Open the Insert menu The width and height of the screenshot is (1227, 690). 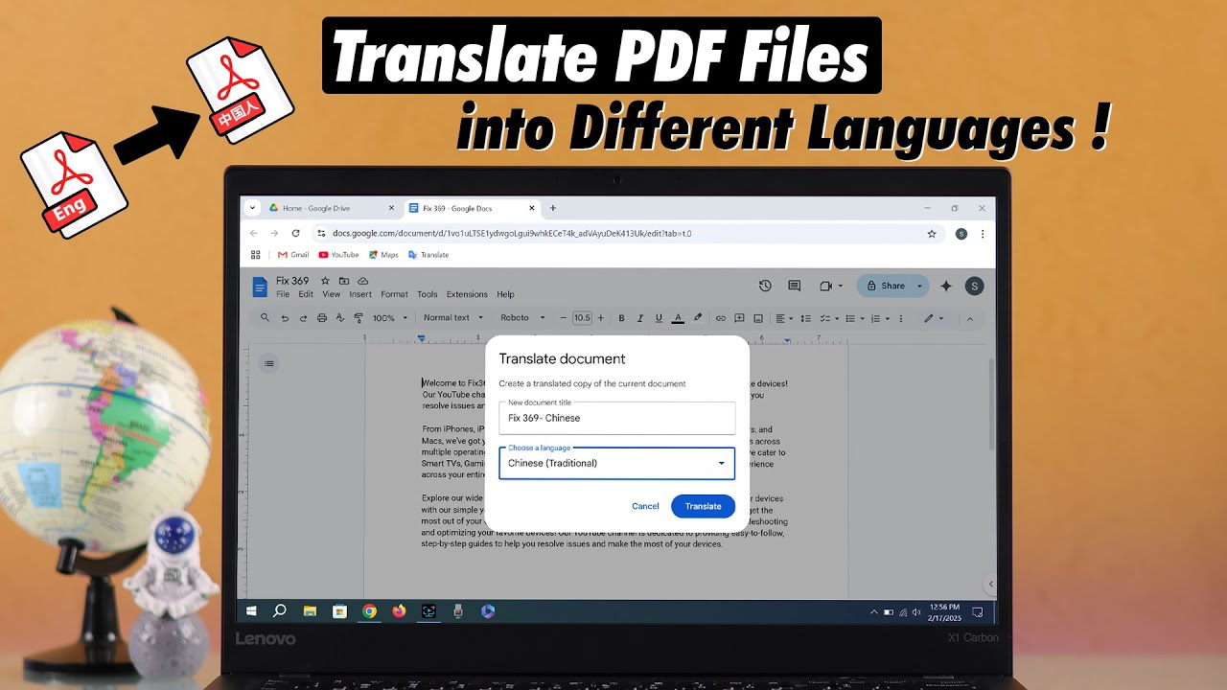[x=360, y=294]
